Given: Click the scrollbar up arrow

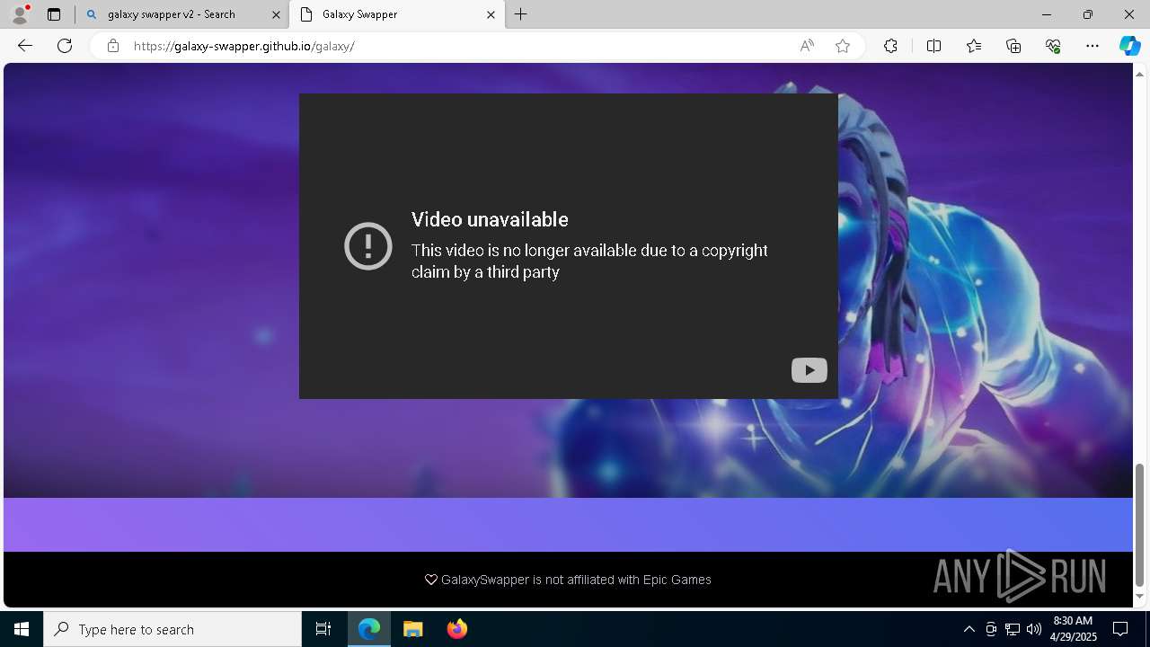Looking at the screenshot, I should click(1140, 74).
